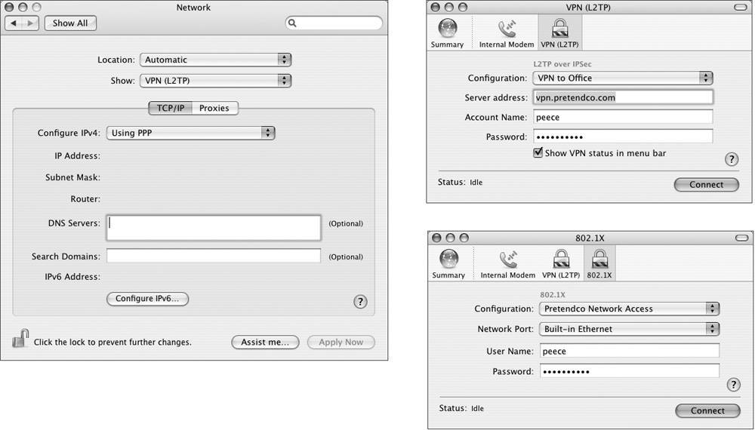The image size is (755, 430).
Task: Click the 'L2TP over IPSec' text
Action: (562, 64)
